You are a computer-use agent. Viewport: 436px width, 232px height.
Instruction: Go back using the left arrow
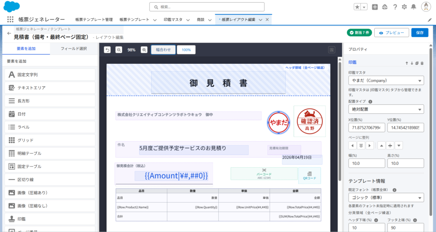pyautogui.click(x=9, y=33)
